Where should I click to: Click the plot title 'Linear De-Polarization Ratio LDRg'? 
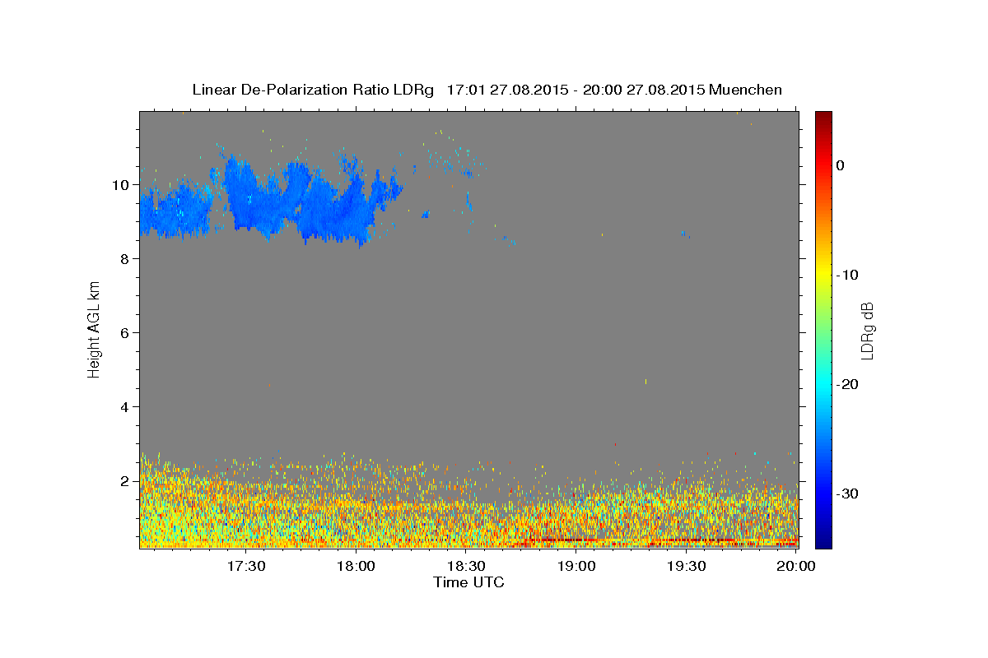312,90
